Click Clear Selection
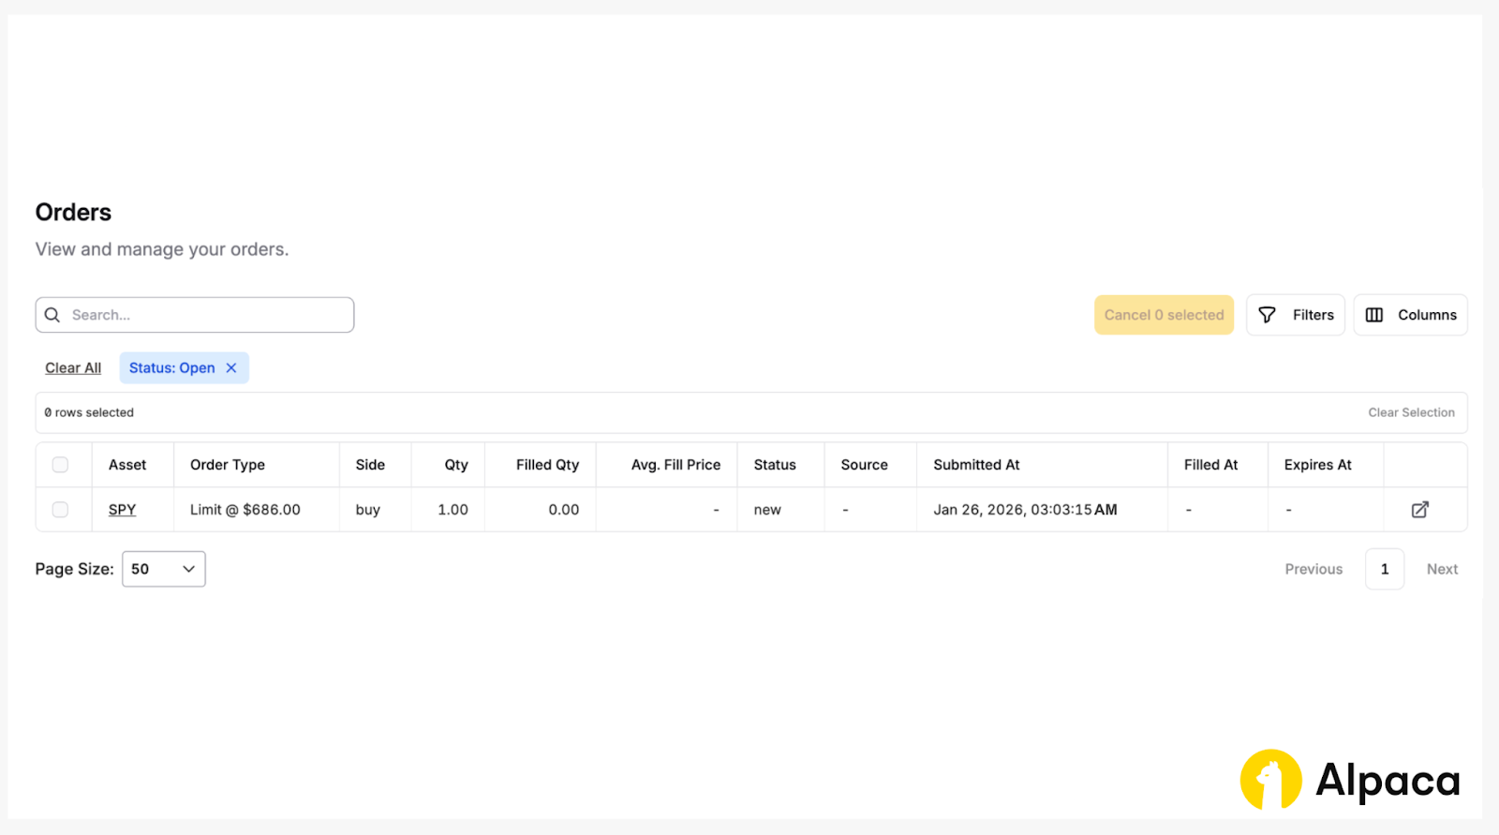 pyautogui.click(x=1411, y=412)
